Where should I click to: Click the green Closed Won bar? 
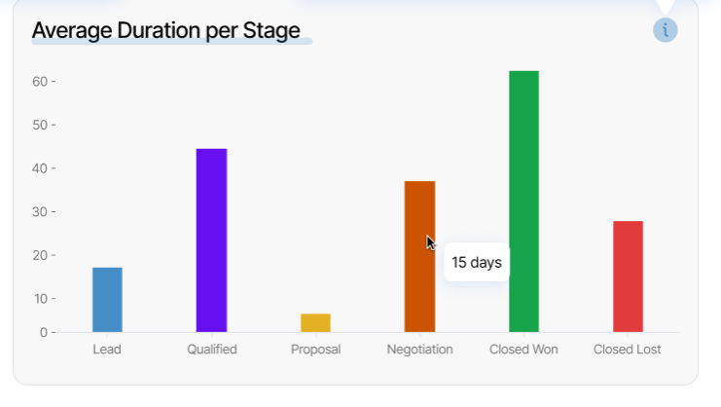523,201
